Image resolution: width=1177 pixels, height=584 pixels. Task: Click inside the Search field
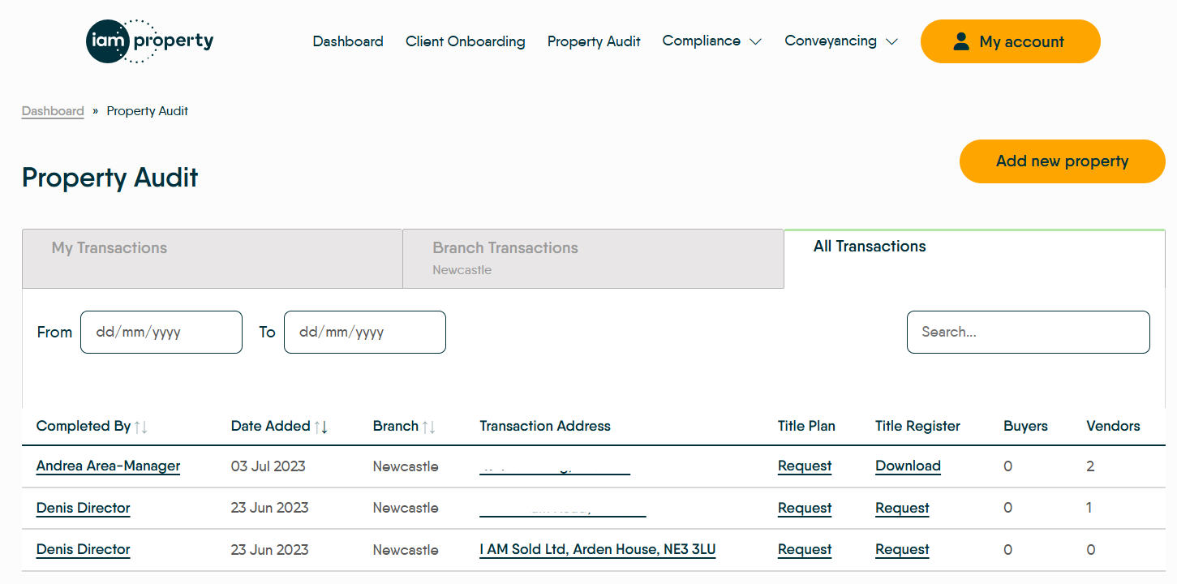pyautogui.click(x=1028, y=332)
